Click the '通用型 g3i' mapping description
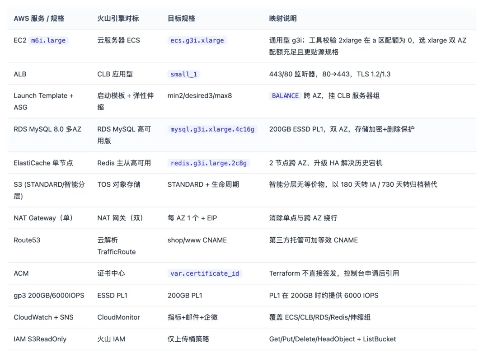The height and width of the screenshot is (358, 488). pyautogui.click(x=368, y=46)
